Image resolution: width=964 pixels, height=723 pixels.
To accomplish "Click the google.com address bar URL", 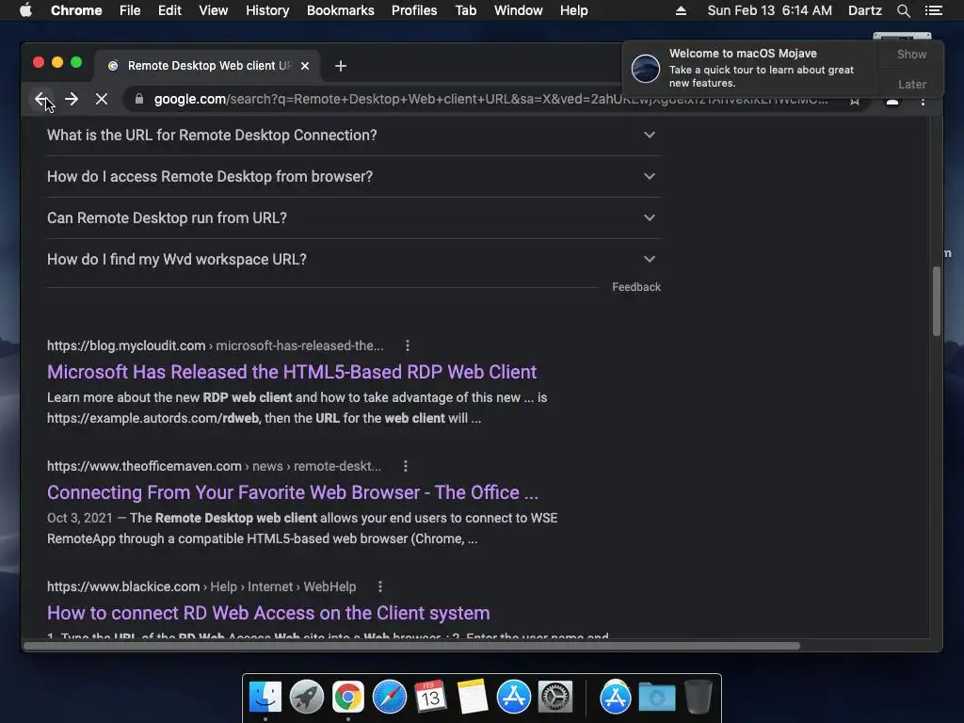I will 490,99.
